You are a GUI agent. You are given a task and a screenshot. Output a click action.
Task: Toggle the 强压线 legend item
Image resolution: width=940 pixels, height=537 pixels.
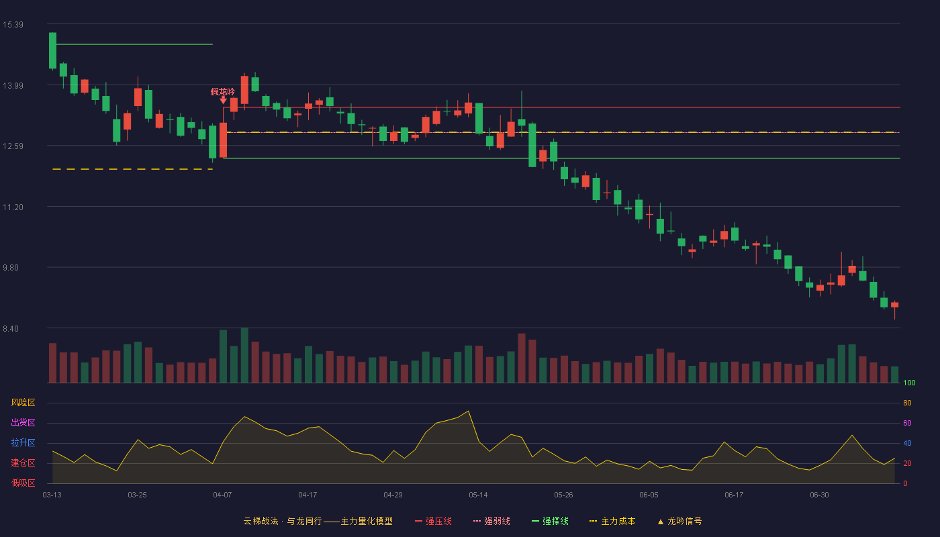434,521
